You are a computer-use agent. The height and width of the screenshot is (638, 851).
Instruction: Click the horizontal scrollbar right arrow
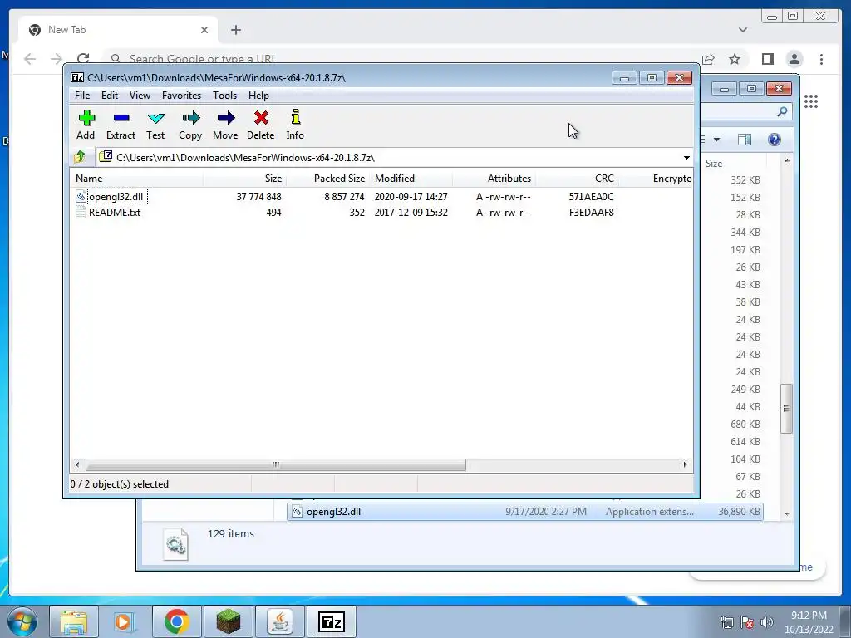[x=685, y=465]
